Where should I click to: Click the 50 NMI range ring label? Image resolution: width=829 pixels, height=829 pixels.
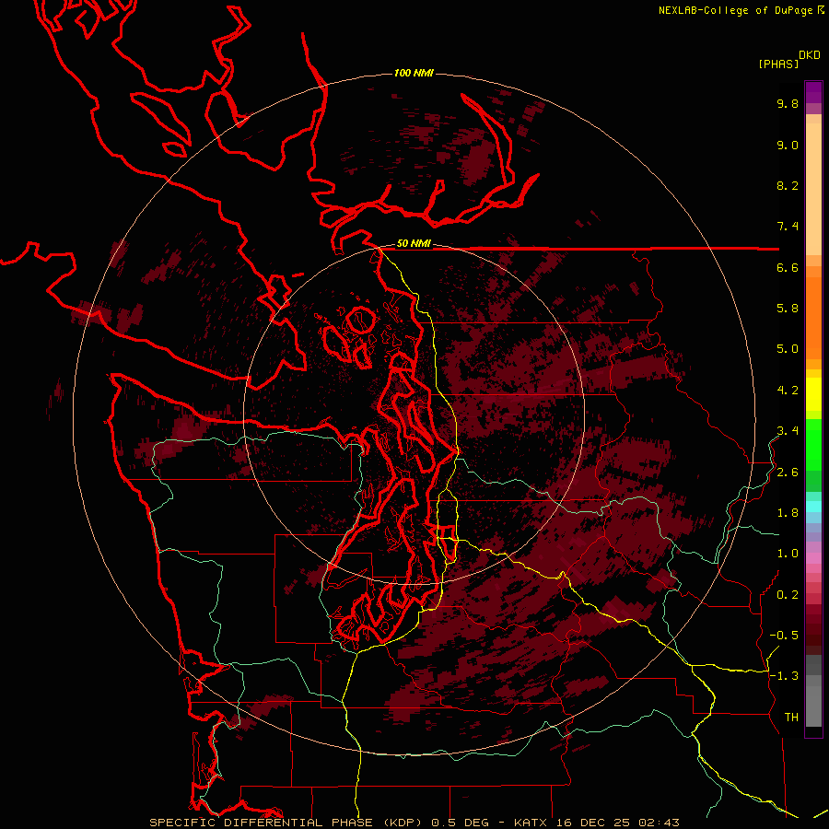(x=414, y=243)
